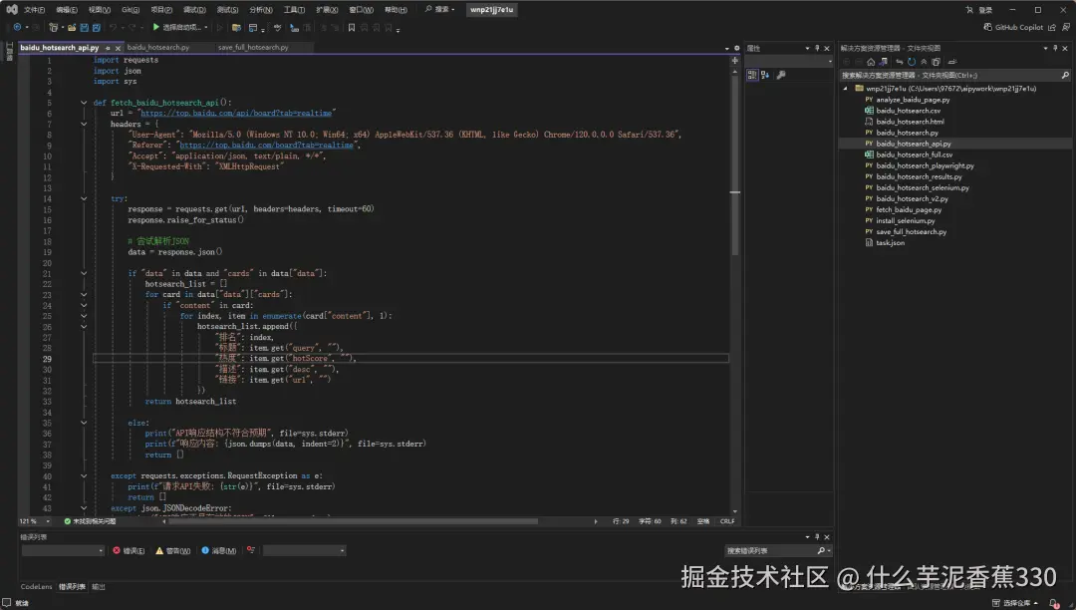Select baidu_hotsearch.csv in Solution Explorer

(908, 111)
